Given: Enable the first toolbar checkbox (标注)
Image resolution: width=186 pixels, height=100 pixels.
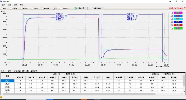Looking at the screenshot, I should coord(2,8).
